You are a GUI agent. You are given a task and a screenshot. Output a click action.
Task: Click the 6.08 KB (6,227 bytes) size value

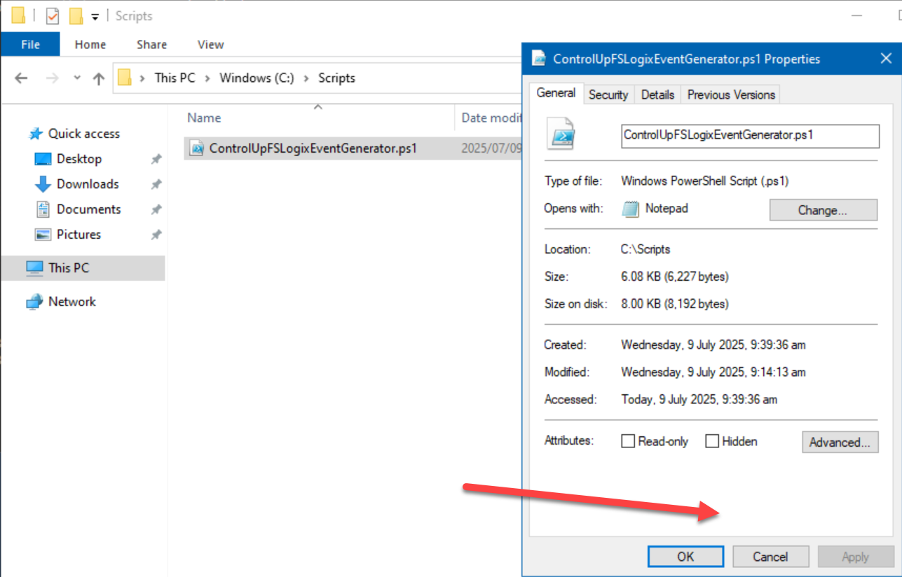tap(675, 277)
